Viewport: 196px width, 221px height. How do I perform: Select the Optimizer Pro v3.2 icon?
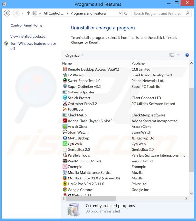coord(65,104)
